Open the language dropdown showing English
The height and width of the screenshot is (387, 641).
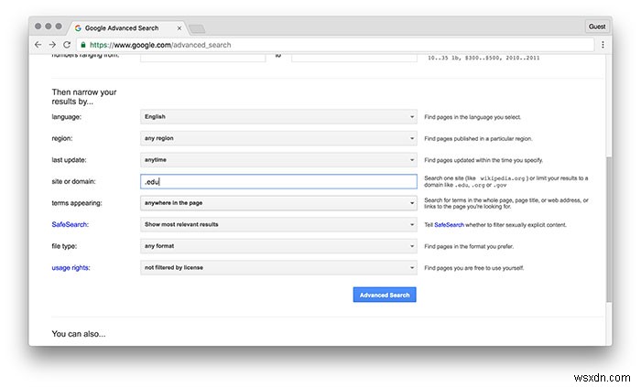pyautogui.click(x=278, y=117)
